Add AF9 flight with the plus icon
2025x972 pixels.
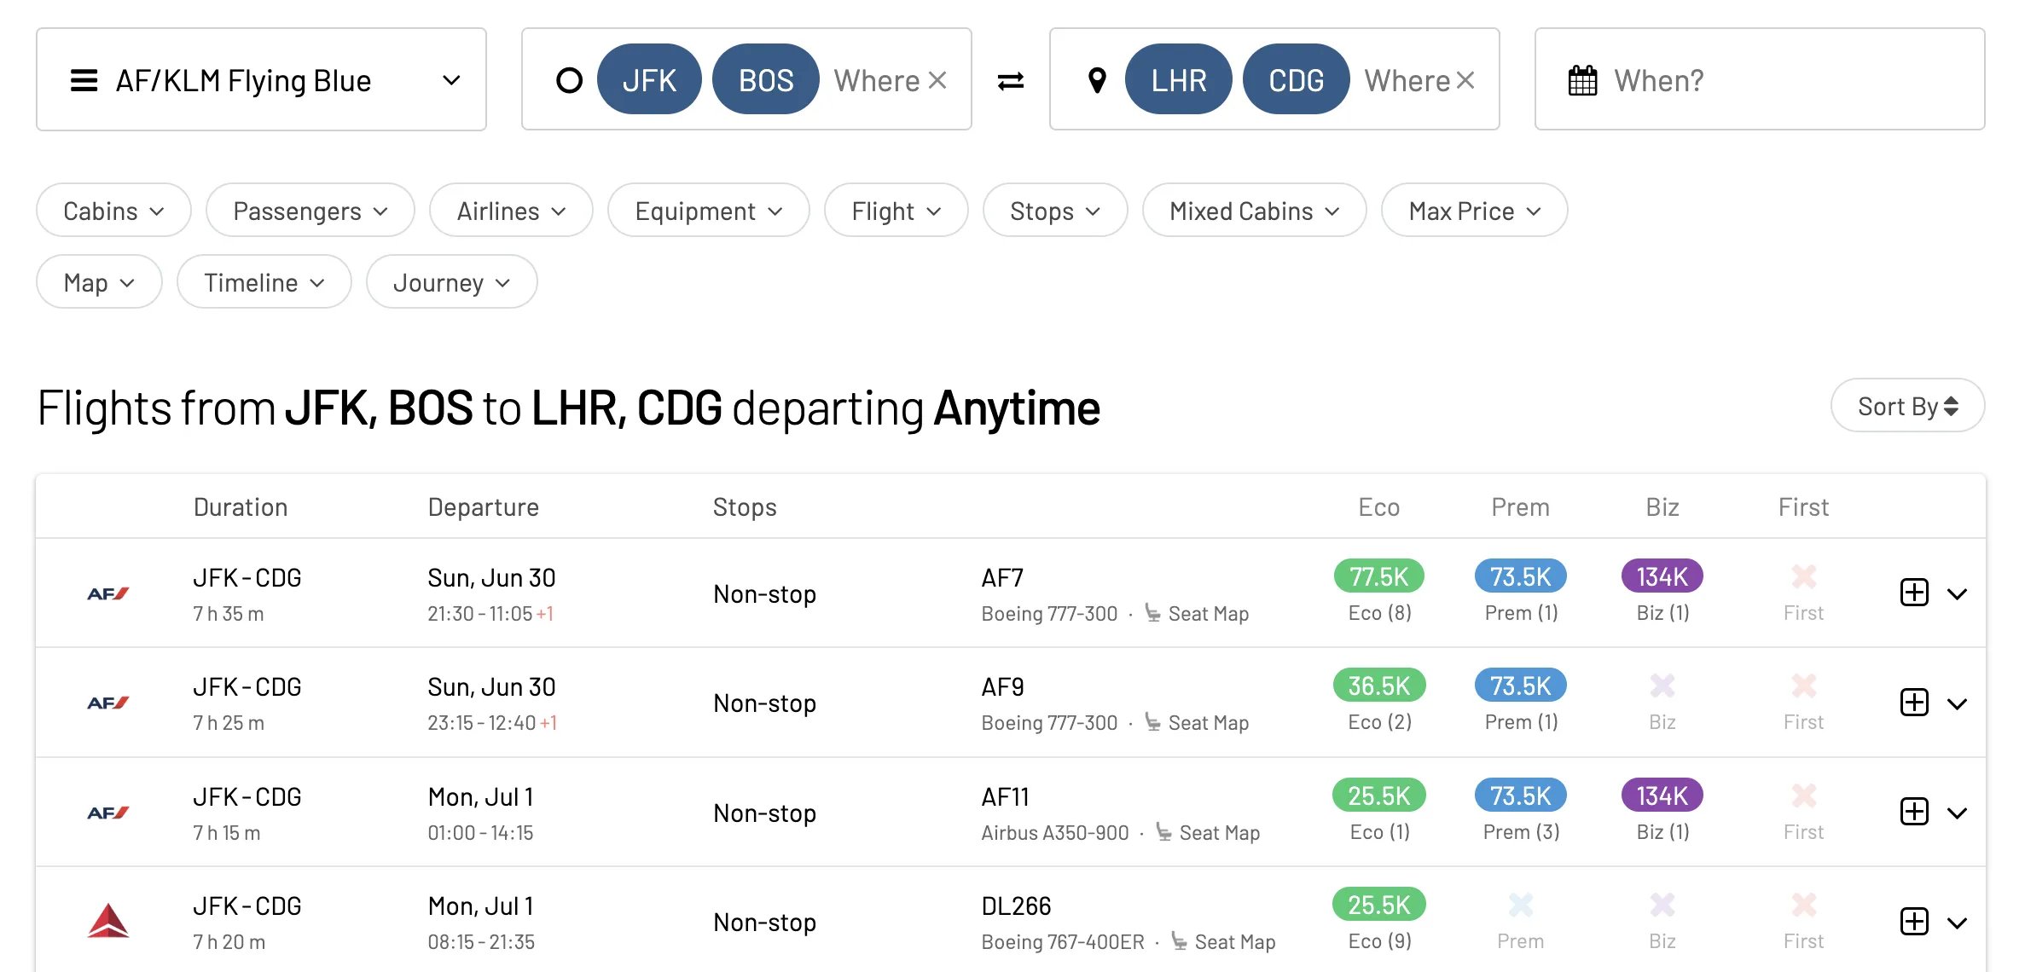pos(1914,703)
